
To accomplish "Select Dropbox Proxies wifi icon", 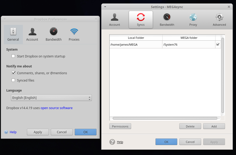I will coord(74,32).
